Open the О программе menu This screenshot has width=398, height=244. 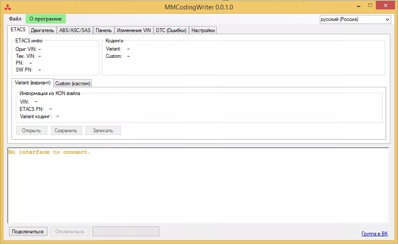(46, 19)
